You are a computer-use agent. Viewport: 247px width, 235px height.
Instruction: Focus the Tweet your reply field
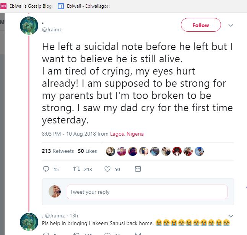pyautogui.click(x=147, y=192)
